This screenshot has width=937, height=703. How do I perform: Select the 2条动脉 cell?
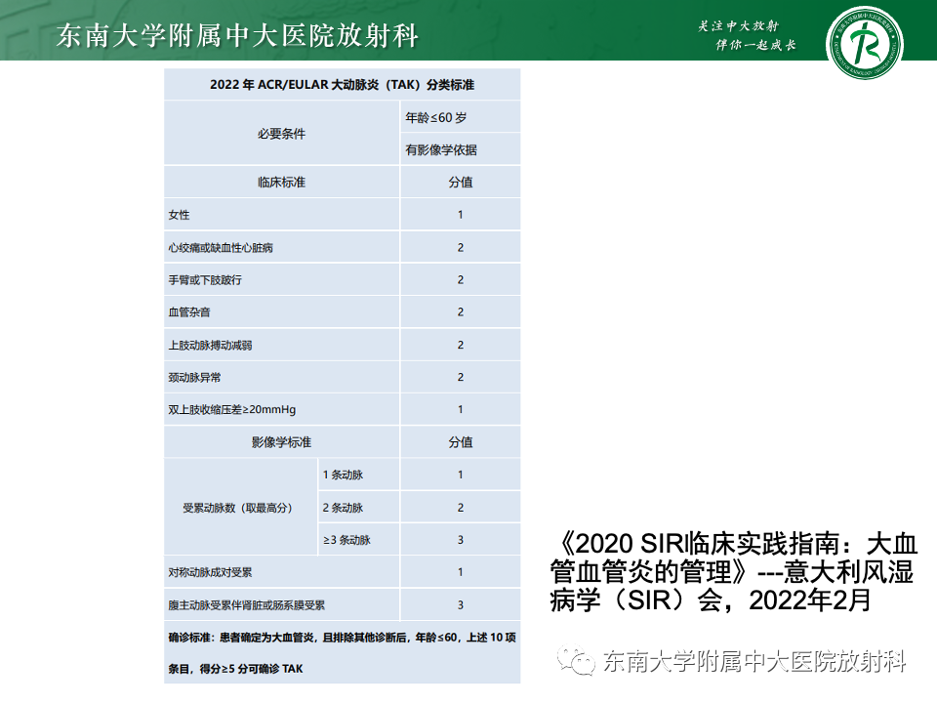[x=359, y=507]
